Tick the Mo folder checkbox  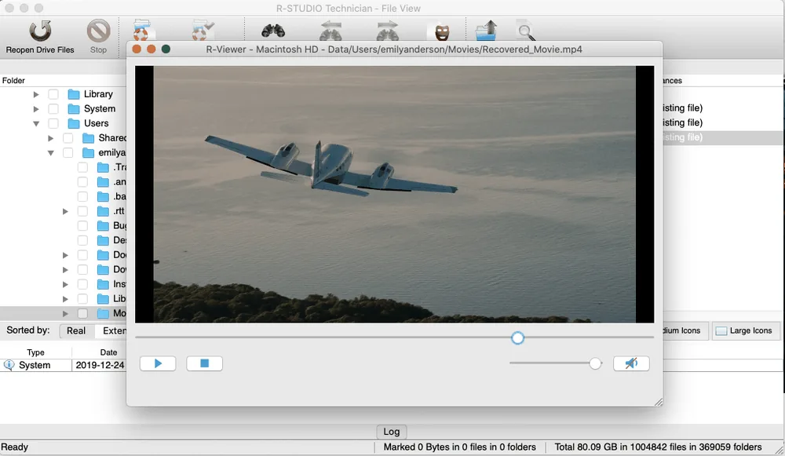pyautogui.click(x=82, y=313)
